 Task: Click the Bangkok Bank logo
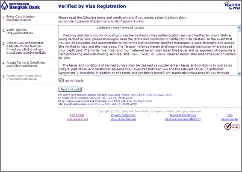[21, 6]
